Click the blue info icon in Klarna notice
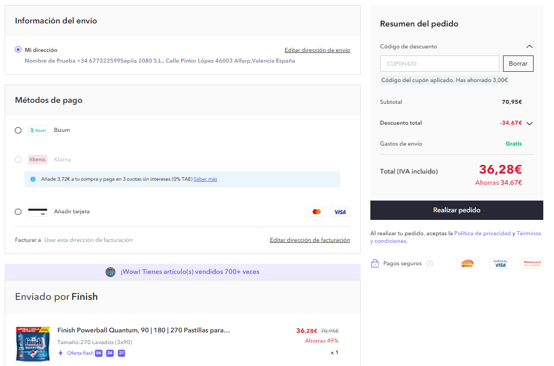Image resolution: width=554 pixels, height=366 pixels. (33, 179)
